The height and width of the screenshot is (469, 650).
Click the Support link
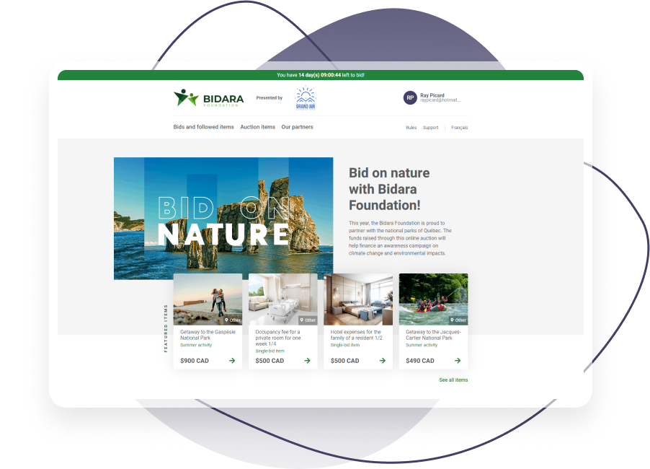(430, 128)
